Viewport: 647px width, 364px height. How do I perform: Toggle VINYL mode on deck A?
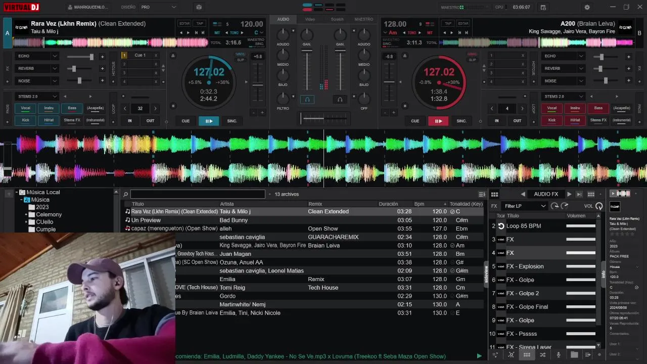pyautogui.click(x=240, y=54)
